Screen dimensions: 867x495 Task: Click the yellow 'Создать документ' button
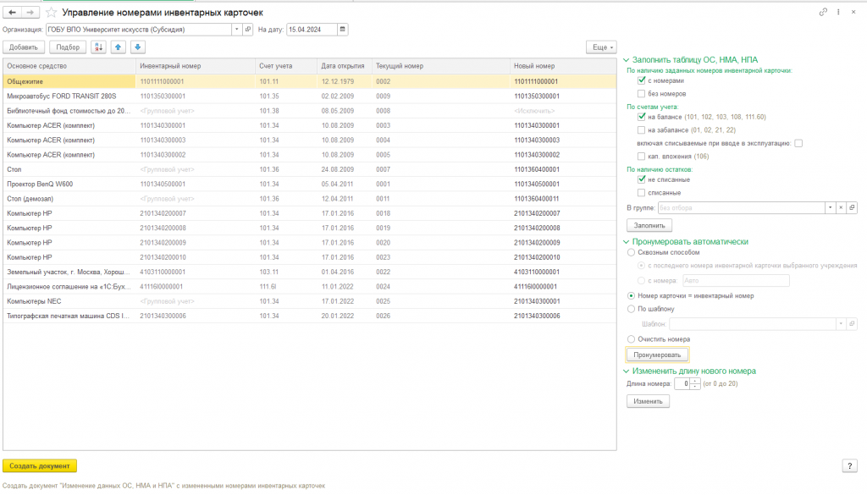click(x=40, y=465)
